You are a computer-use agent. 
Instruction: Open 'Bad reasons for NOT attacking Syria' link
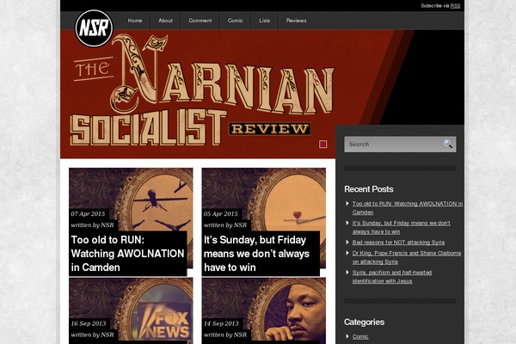[398, 243]
